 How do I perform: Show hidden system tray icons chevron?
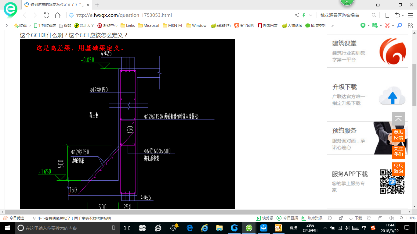[x=325, y=228]
